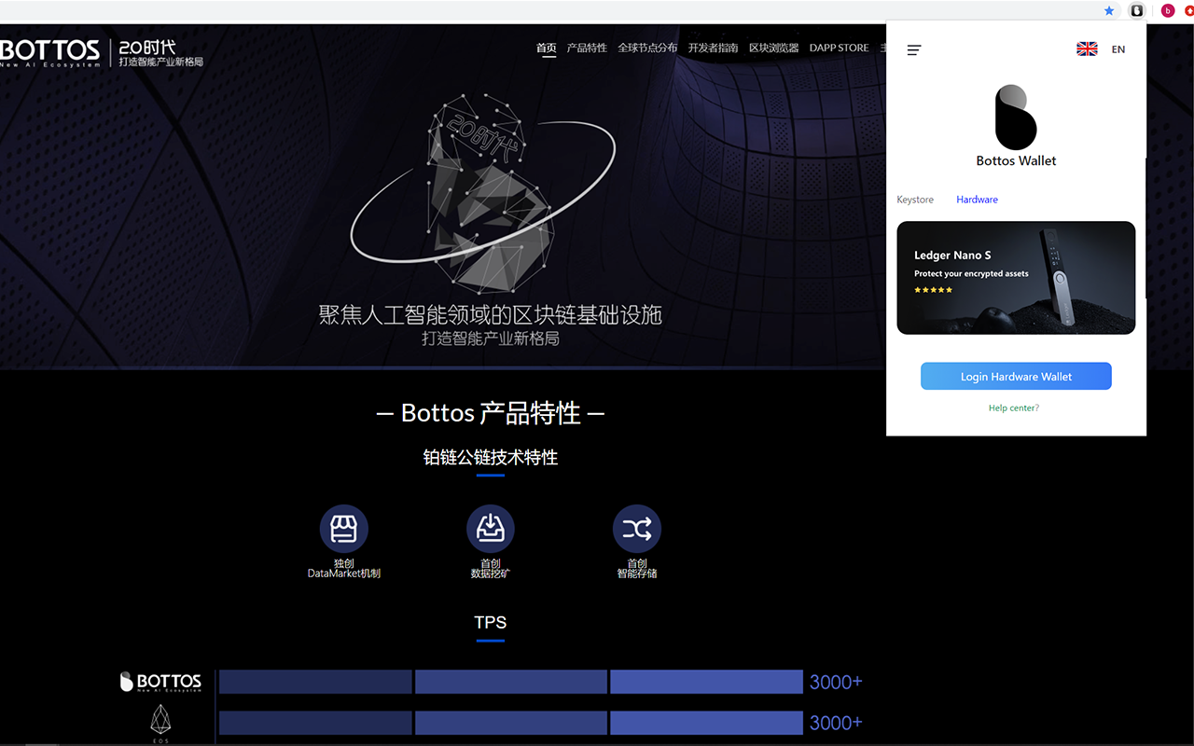
Task: Switch language via the EN selector
Action: tap(1118, 48)
